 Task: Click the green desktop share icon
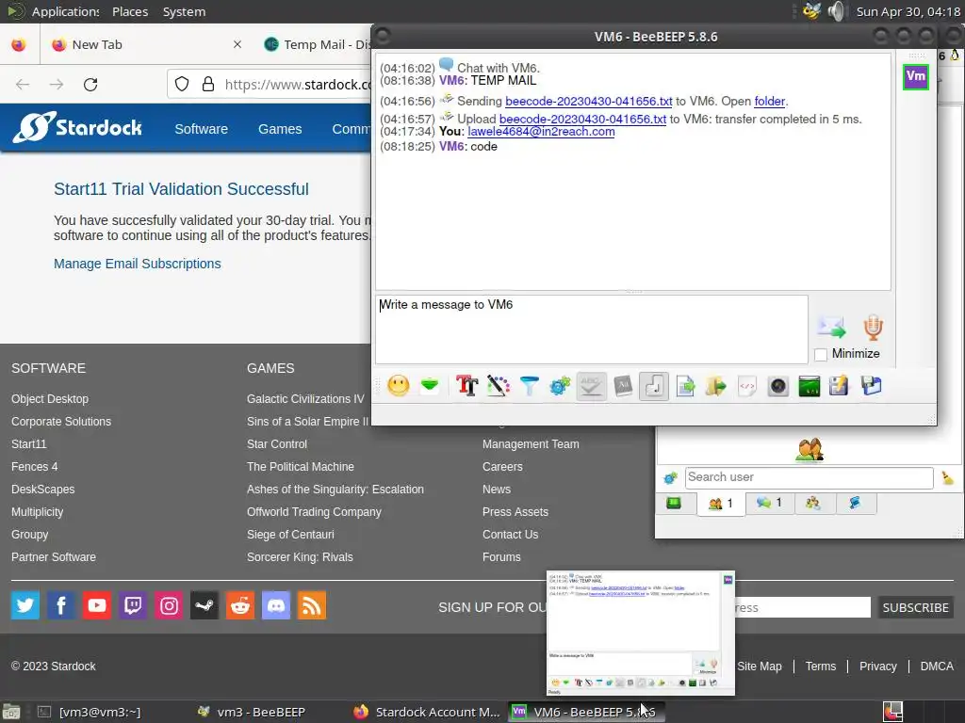[809, 386]
